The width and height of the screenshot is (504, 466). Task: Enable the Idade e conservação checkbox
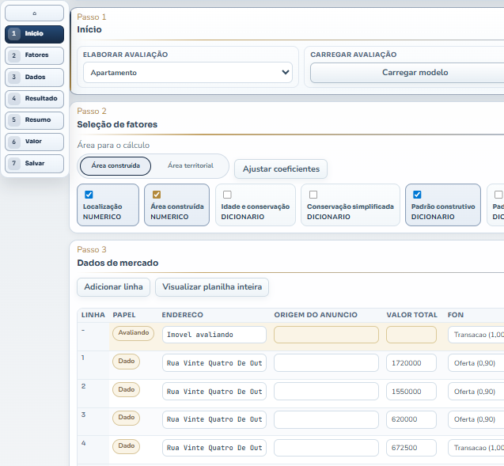(227, 195)
